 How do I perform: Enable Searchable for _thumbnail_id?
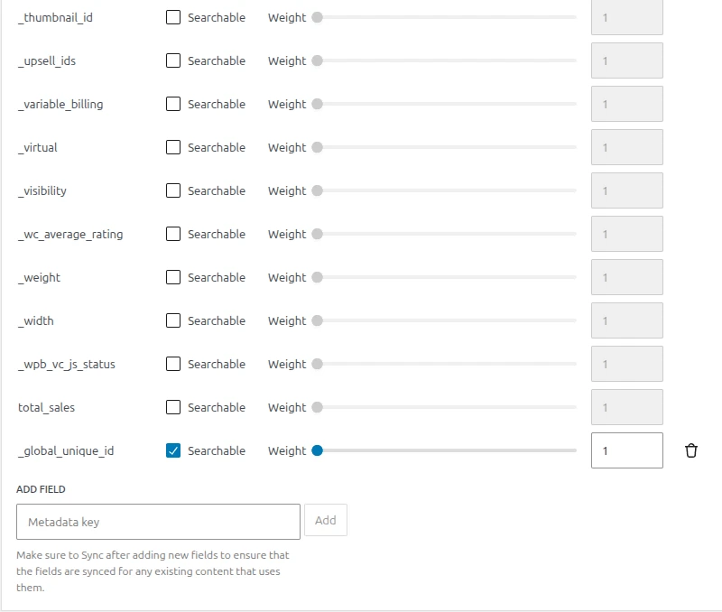pos(173,17)
